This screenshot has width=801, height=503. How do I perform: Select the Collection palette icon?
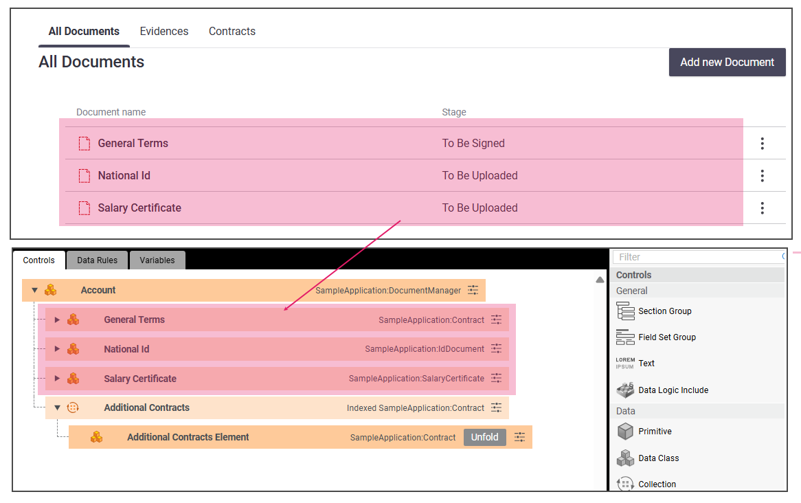point(625,484)
